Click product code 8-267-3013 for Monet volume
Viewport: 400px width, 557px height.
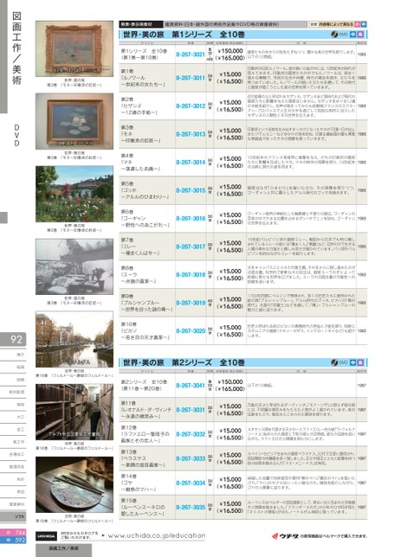pyautogui.click(x=190, y=134)
